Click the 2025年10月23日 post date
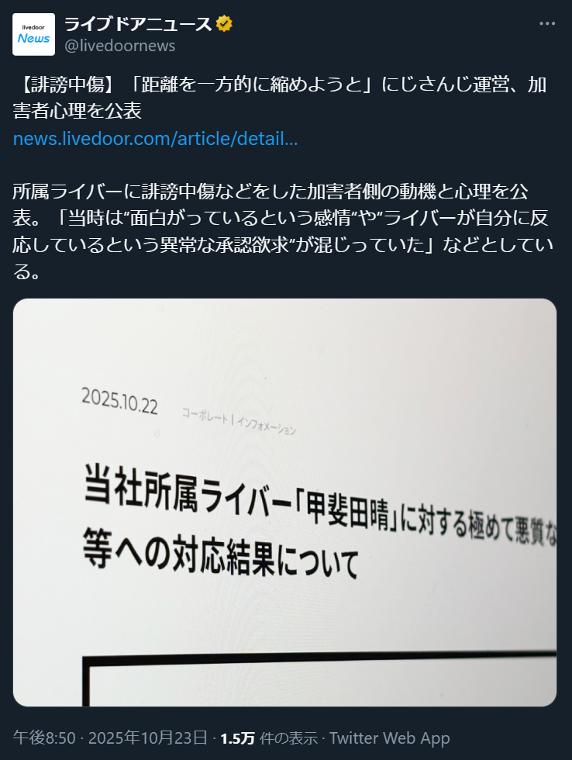 point(148,738)
